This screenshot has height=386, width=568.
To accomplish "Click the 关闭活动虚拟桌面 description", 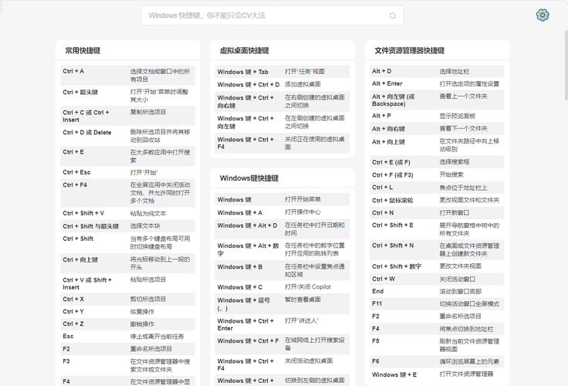I will [309, 361].
